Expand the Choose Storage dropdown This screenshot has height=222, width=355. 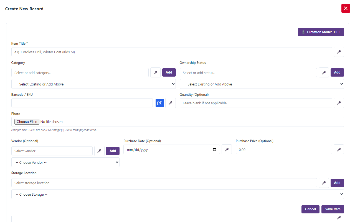(178, 194)
